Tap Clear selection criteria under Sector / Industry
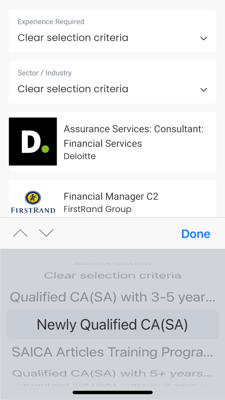 click(73, 89)
